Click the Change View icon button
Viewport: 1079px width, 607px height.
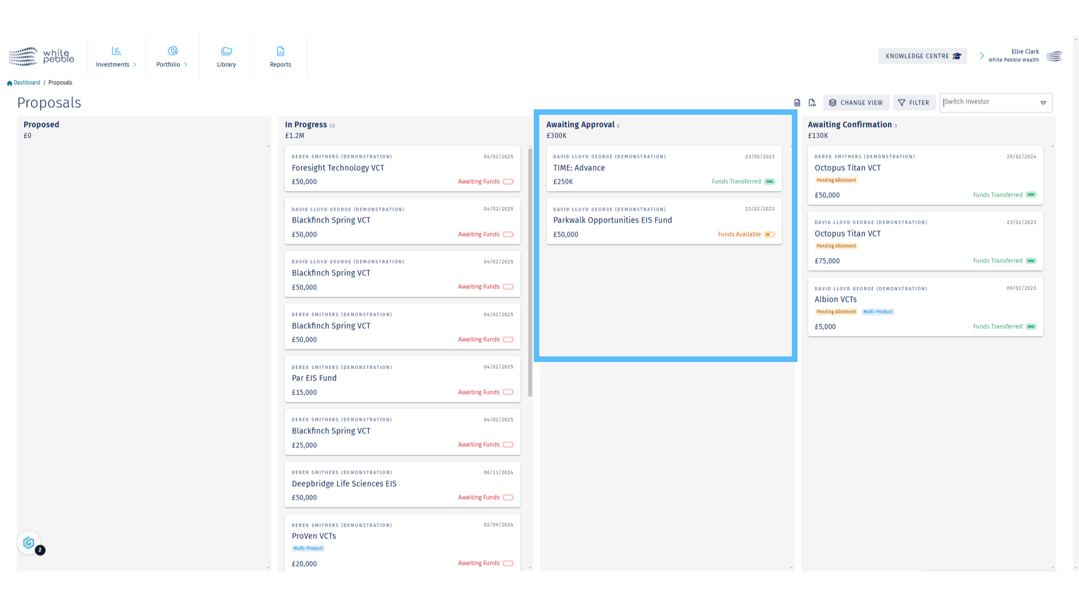pos(833,102)
